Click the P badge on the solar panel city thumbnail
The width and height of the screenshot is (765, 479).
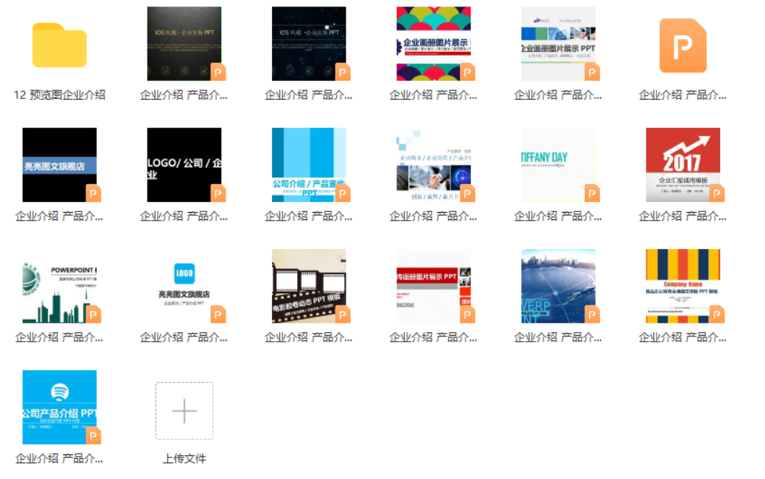point(591,314)
